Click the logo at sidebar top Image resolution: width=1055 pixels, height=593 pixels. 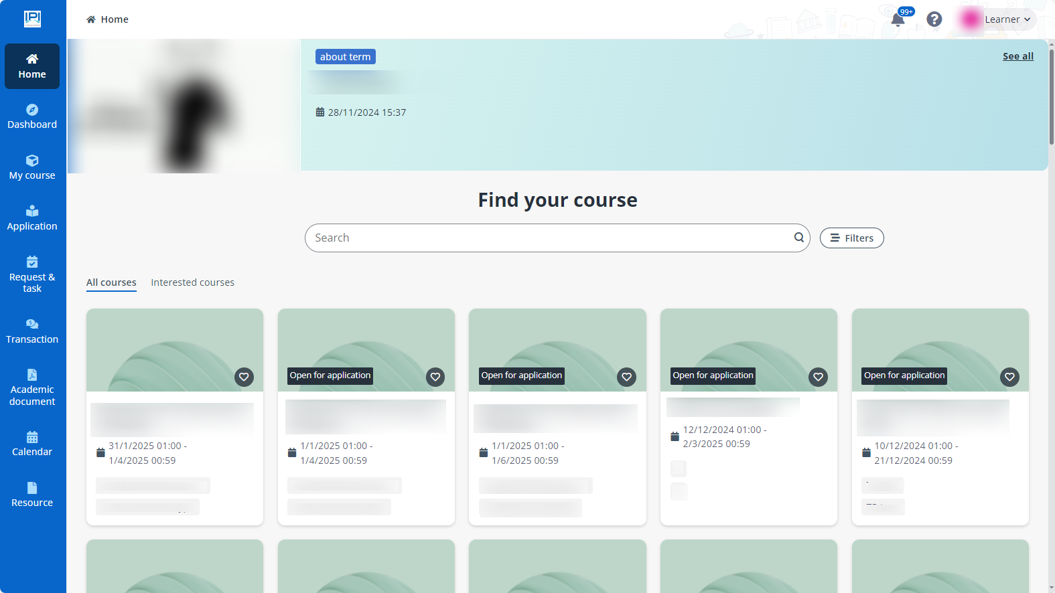[x=32, y=19]
